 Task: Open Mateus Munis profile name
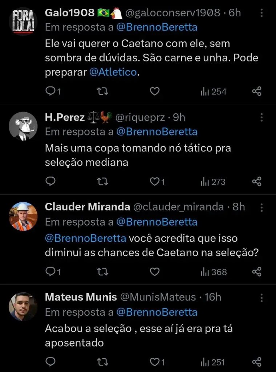point(81,297)
